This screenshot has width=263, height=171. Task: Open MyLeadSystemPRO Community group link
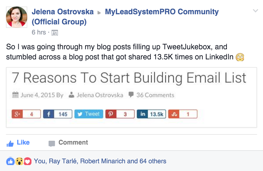tap(125, 17)
